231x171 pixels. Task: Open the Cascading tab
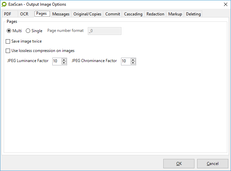pyautogui.click(x=133, y=14)
